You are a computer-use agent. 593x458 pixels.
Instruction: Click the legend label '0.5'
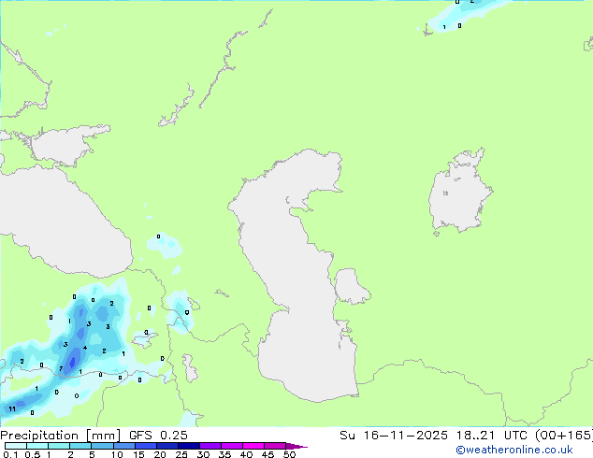tap(32, 454)
